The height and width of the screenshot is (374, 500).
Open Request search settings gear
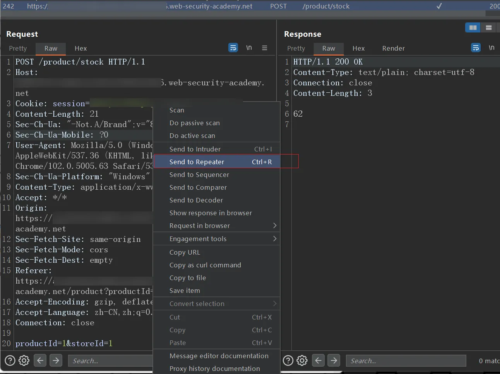(24, 360)
